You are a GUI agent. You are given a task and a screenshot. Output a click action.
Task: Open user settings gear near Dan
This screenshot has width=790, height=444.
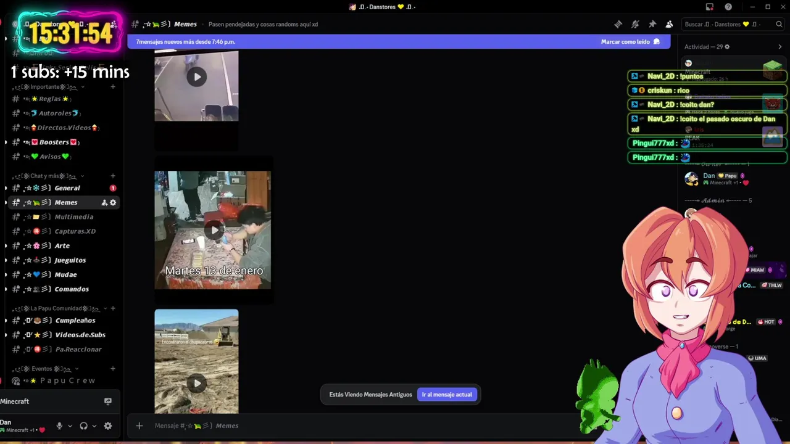coord(108,425)
